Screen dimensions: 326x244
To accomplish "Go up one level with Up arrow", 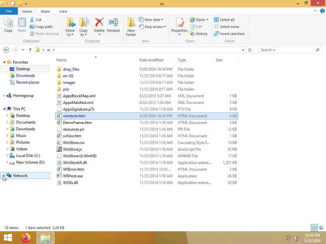I will coord(30,50).
